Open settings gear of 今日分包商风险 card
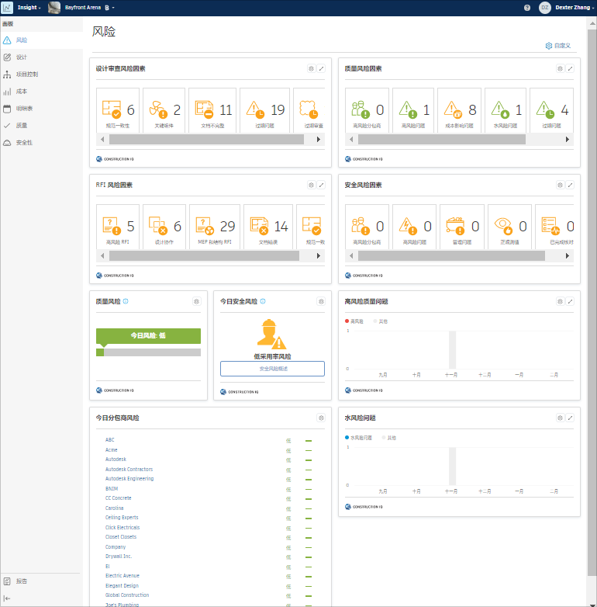 coord(321,418)
